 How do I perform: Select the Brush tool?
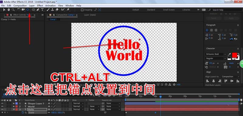[48, 10]
